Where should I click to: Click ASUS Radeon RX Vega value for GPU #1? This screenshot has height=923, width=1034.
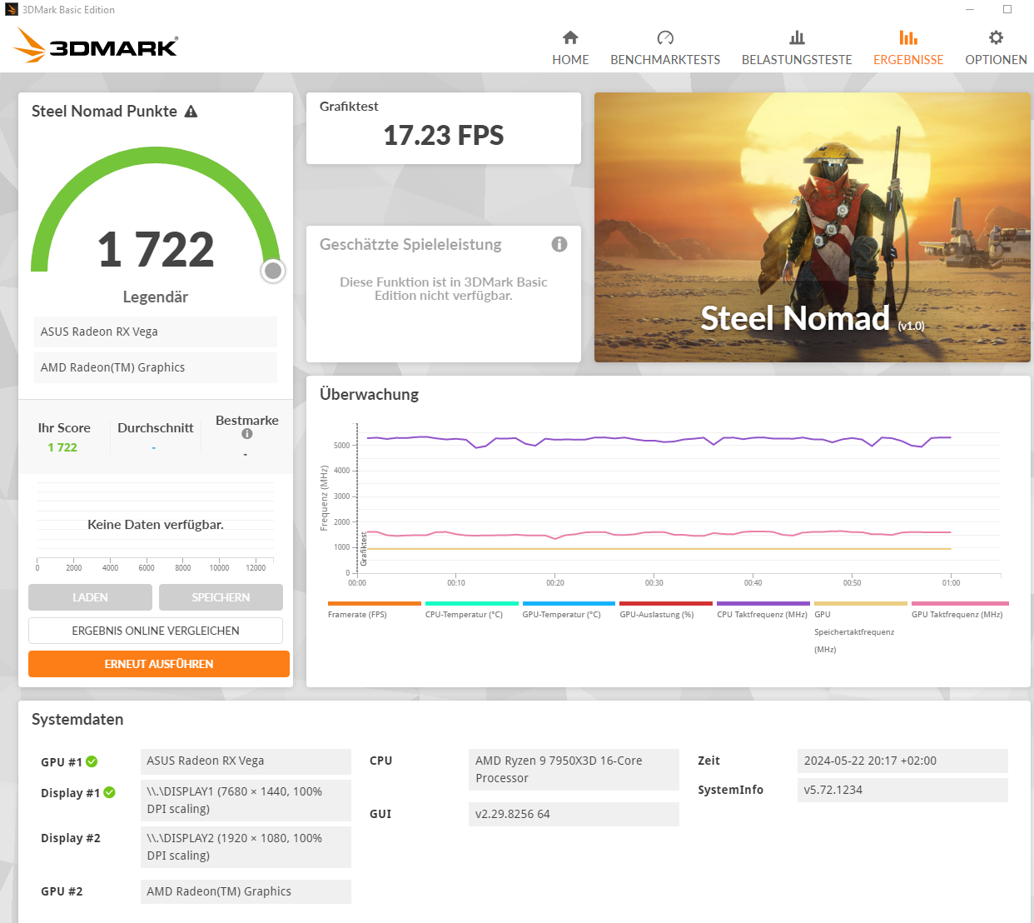[x=246, y=761]
